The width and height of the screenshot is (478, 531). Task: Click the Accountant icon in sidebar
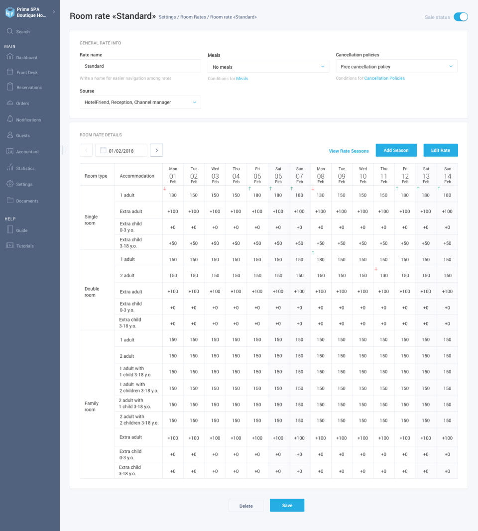pos(10,151)
